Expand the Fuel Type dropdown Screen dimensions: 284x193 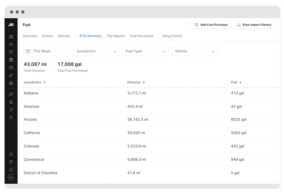click(145, 51)
